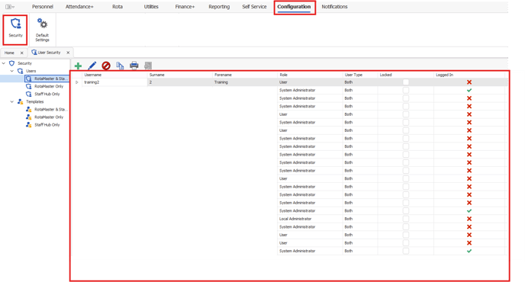
Task: Sort by the Surname column header
Action: coord(180,75)
